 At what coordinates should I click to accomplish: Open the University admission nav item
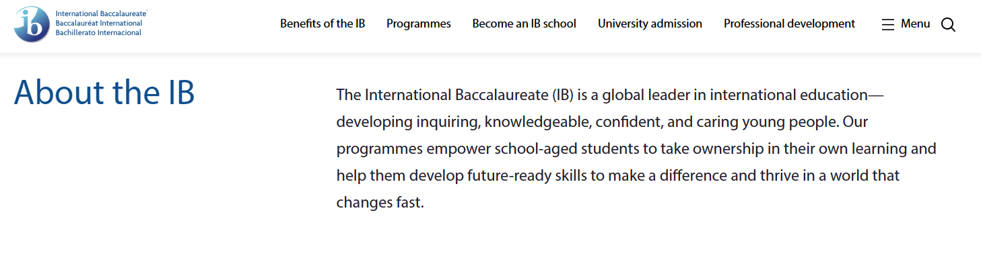pyautogui.click(x=650, y=24)
